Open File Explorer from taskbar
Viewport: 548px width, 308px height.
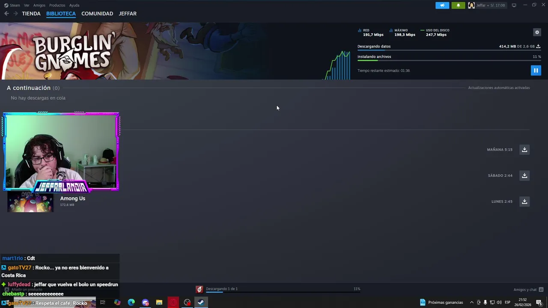coord(159,302)
